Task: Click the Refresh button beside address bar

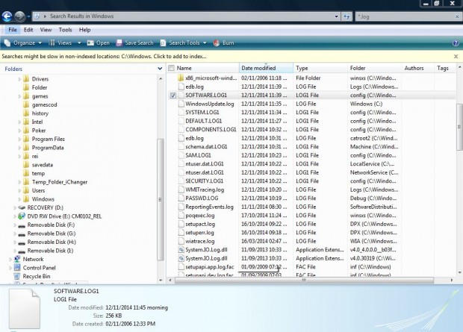Action: pos(347,16)
